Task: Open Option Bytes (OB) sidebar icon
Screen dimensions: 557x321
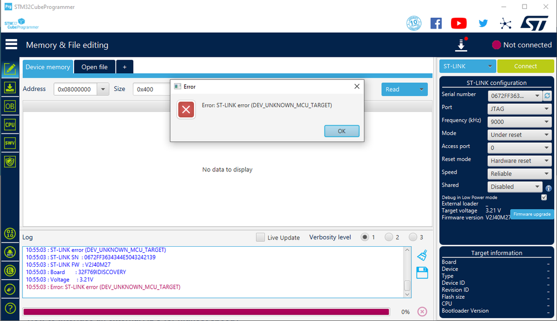Action: pyautogui.click(x=10, y=106)
